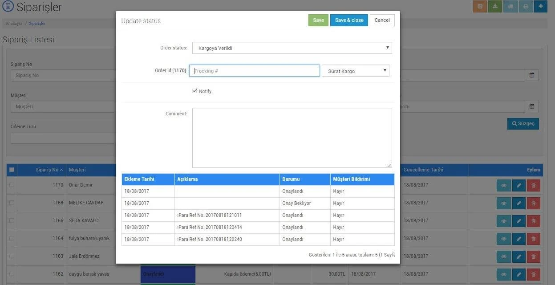The height and width of the screenshot is (285, 555).
Task: Click the pencil icon for order 1163
Action: coord(519,256)
